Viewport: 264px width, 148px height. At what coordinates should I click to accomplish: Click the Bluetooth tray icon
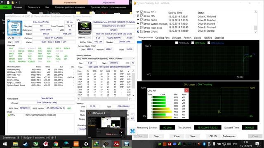point(204,144)
